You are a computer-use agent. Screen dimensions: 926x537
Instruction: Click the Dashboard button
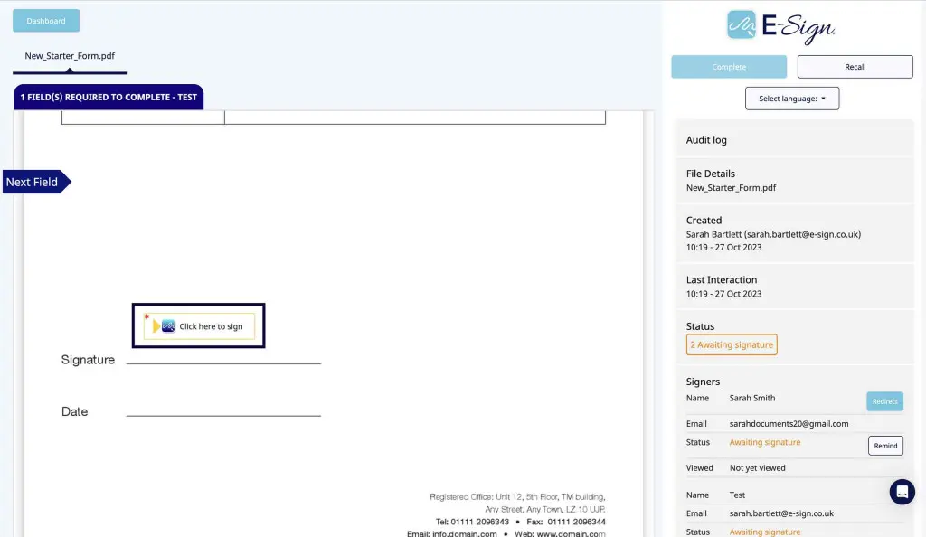(46, 21)
